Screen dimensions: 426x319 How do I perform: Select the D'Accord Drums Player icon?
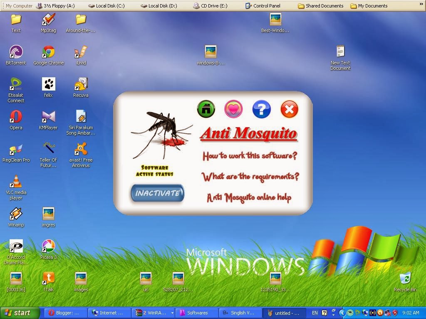(x=16, y=252)
